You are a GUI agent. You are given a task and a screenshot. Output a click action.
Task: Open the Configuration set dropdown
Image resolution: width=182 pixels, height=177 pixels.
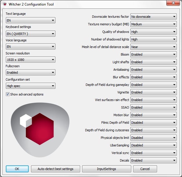click(x=30, y=86)
